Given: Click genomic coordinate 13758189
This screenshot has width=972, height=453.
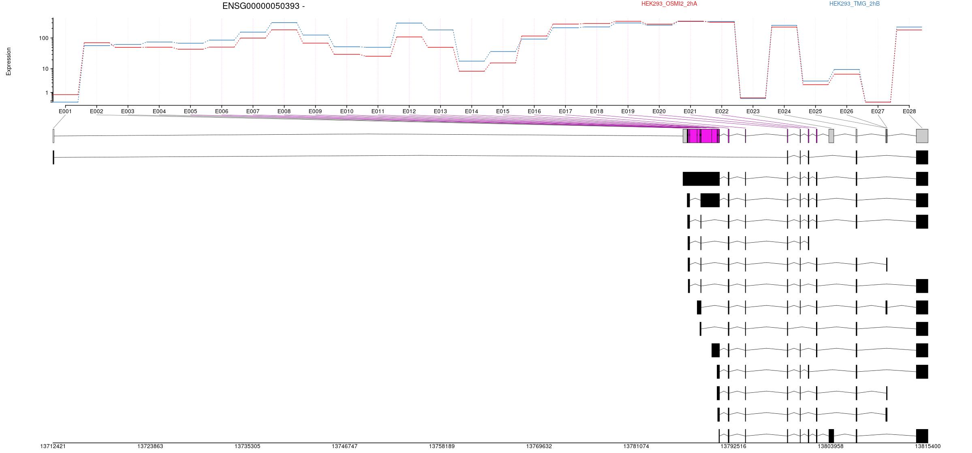Looking at the screenshot, I should (x=442, y=446).
